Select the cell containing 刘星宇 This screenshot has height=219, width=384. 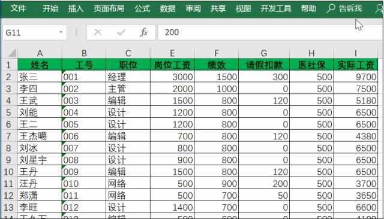(40, 160)
